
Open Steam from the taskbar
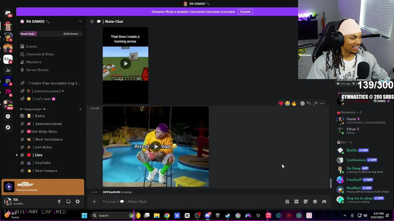click(x=228, y=215)
